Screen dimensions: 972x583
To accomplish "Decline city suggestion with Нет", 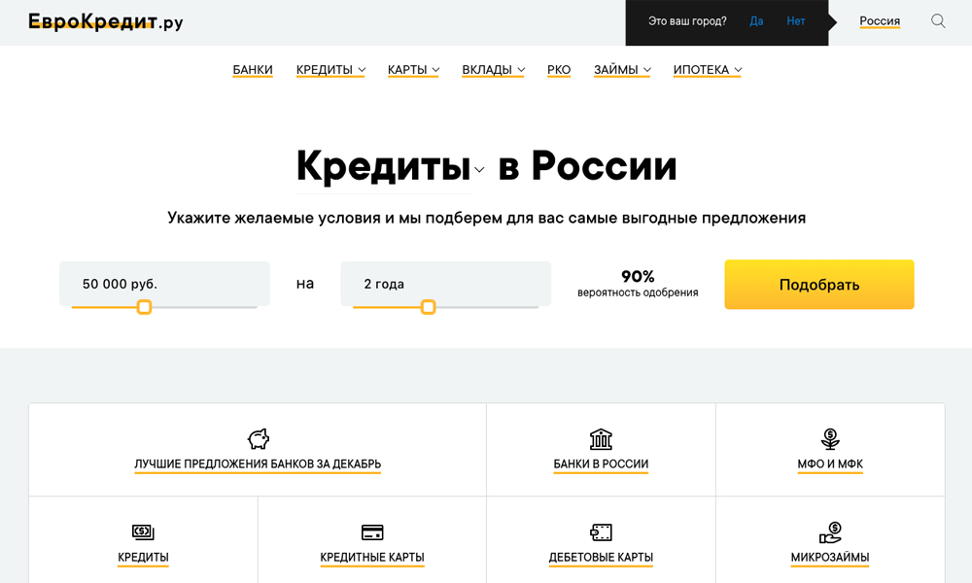I will coord(796,21).
